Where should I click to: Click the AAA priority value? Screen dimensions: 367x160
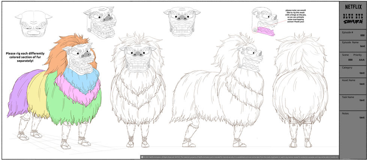[362, 59]
